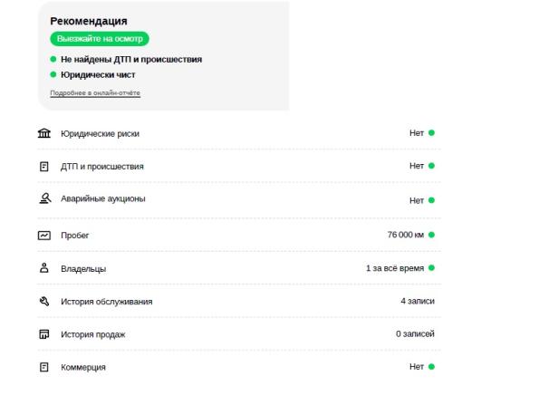This screenshot has height=405, width=539.
Task: Open the Подробнее в онлайн-отчёте link
Action: coord(95,93)
